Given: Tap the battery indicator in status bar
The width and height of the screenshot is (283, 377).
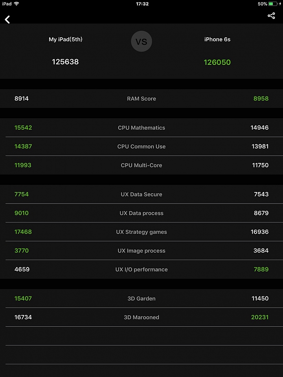Looking at the screenshot, I should click(x=273, y=4).
